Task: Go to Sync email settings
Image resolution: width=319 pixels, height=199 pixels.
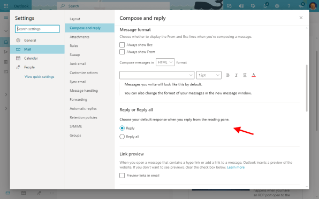Action: pyautogui.click(x=89, y=82)
